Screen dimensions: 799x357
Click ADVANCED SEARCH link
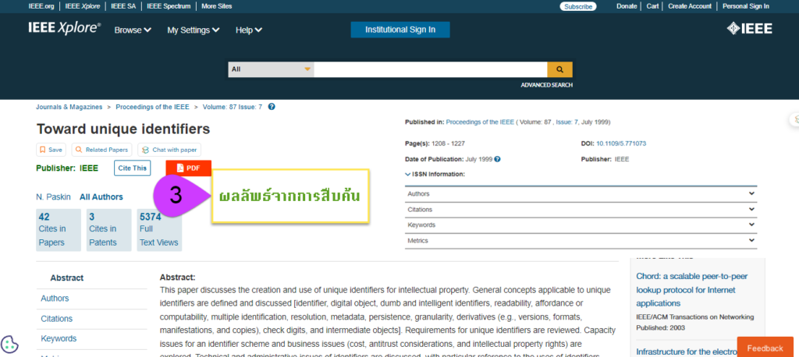pyautogui.click(x=546, y=85)
